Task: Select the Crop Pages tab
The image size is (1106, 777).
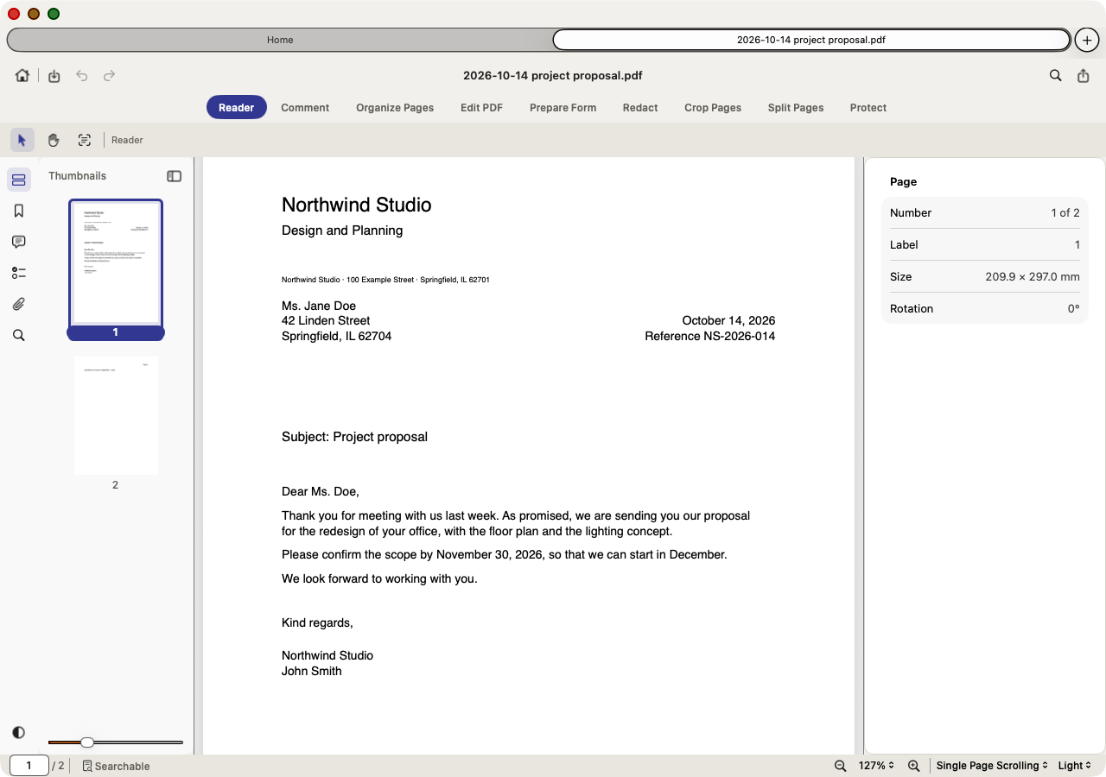Action: [x=713, y=108]
